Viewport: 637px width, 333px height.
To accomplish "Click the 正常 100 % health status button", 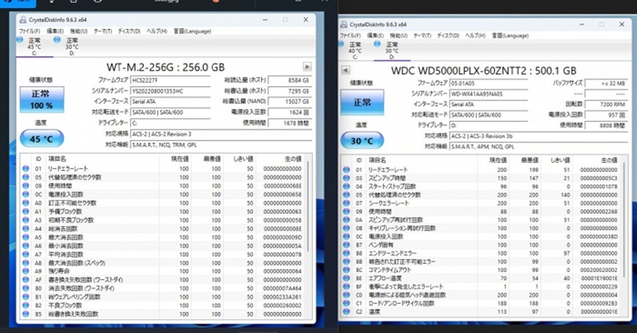I will pos(42,99).
